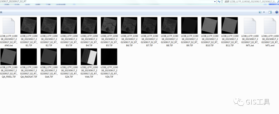Click the B10.TIF file name label
This screenshot has width=279, height=114.
[210, 41]
